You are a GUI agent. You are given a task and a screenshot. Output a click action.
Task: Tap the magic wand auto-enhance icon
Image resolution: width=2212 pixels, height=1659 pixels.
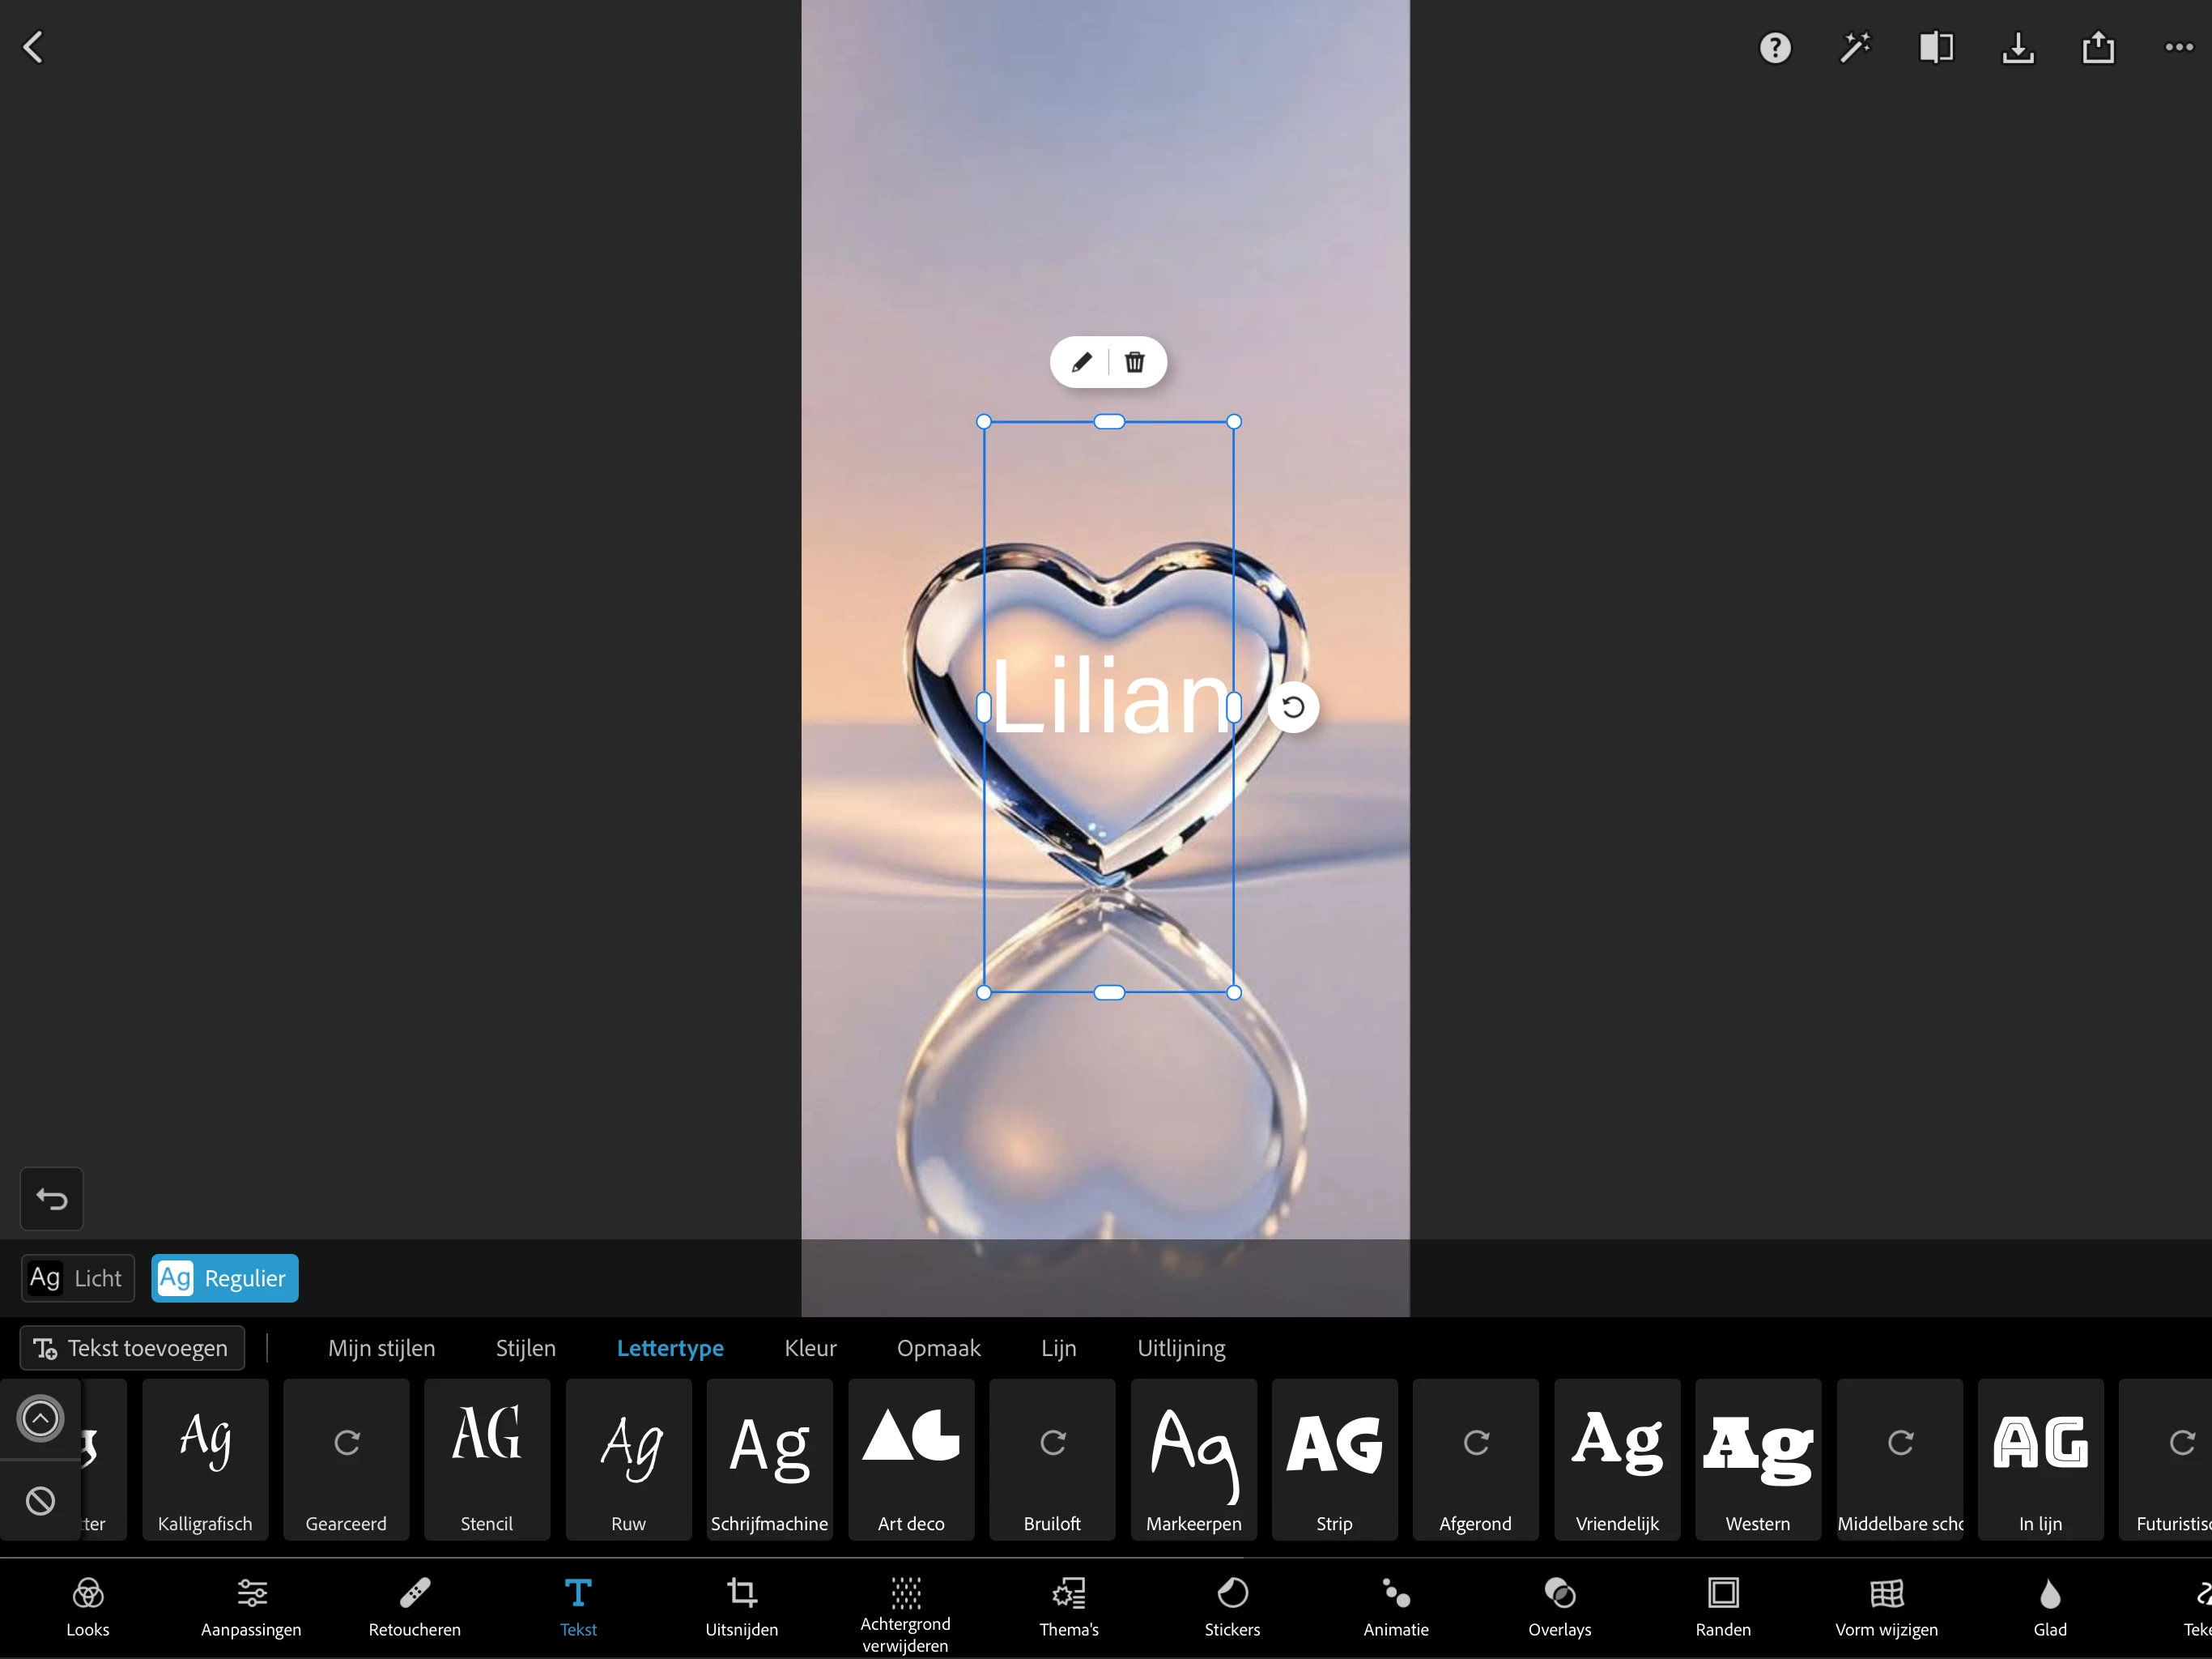[x=1855, y=47]
